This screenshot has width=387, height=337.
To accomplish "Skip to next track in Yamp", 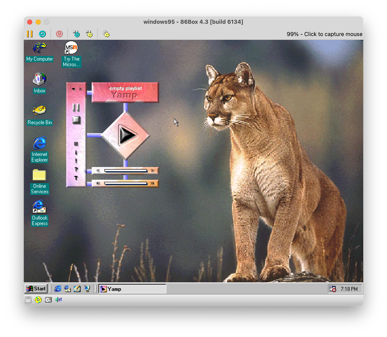I will click(x=152, y=184).
